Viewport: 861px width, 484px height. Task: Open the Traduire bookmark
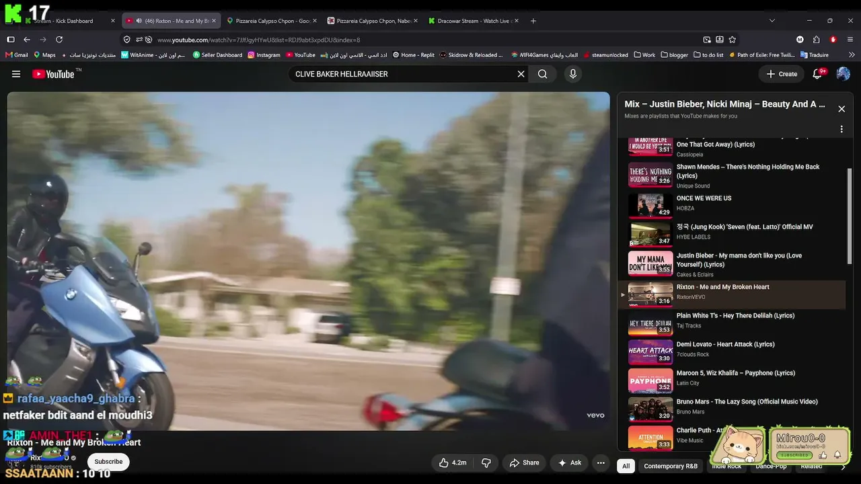814,55
